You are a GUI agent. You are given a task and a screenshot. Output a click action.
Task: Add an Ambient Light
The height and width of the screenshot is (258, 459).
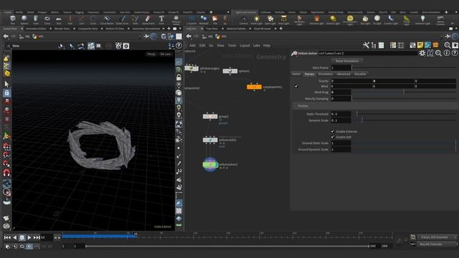pyautogui.click(x=422, y=20)
